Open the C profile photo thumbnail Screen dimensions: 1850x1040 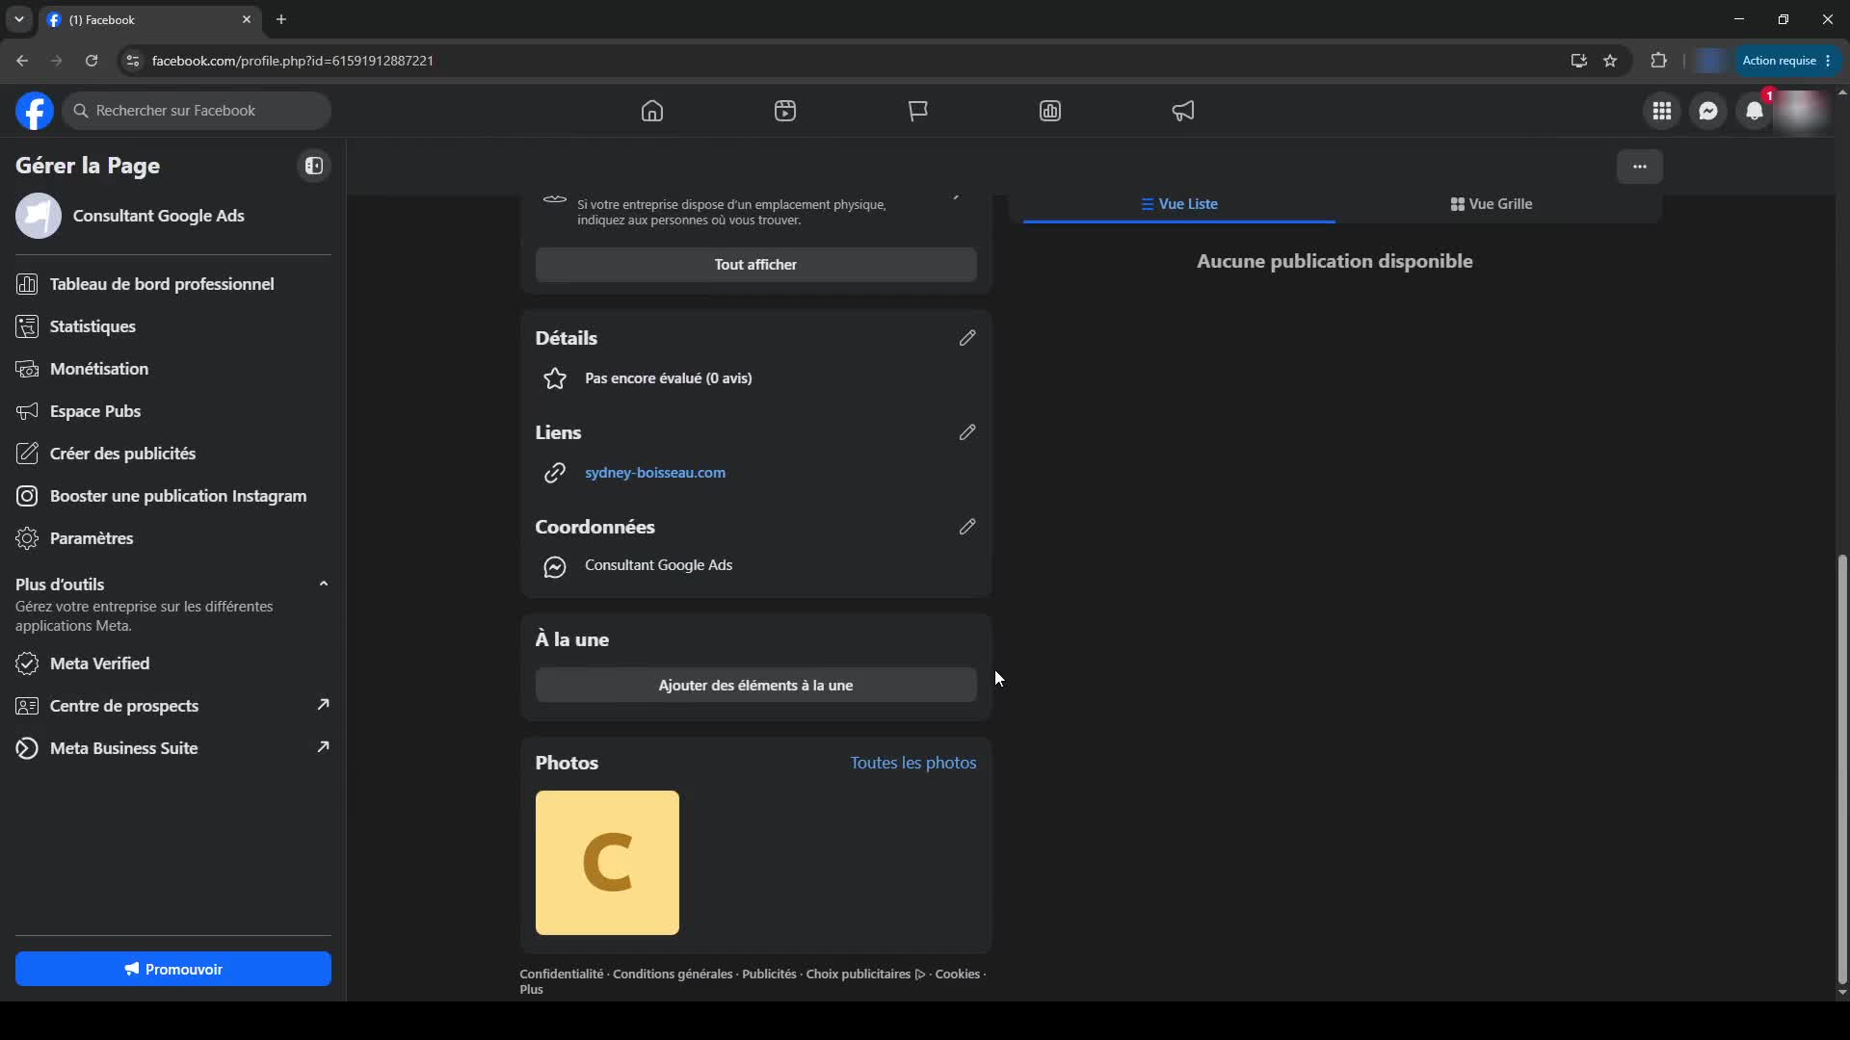tap(607, 863)
